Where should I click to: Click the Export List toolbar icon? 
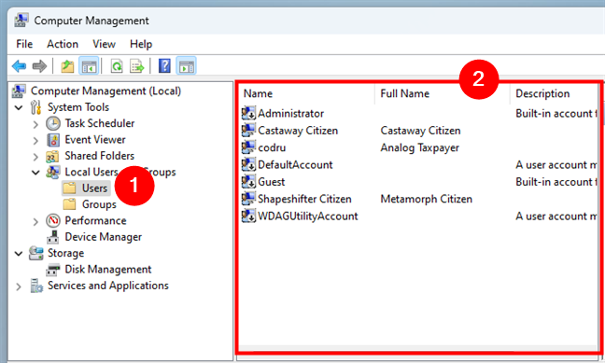click(136, 66)
